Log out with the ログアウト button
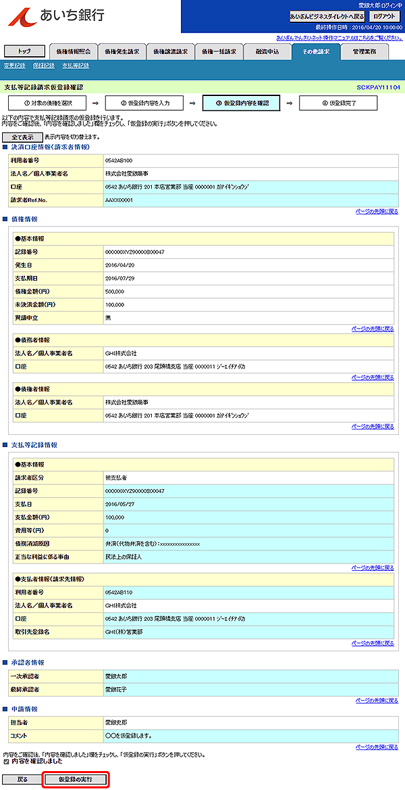405x790 pixels. coord(383,16)
